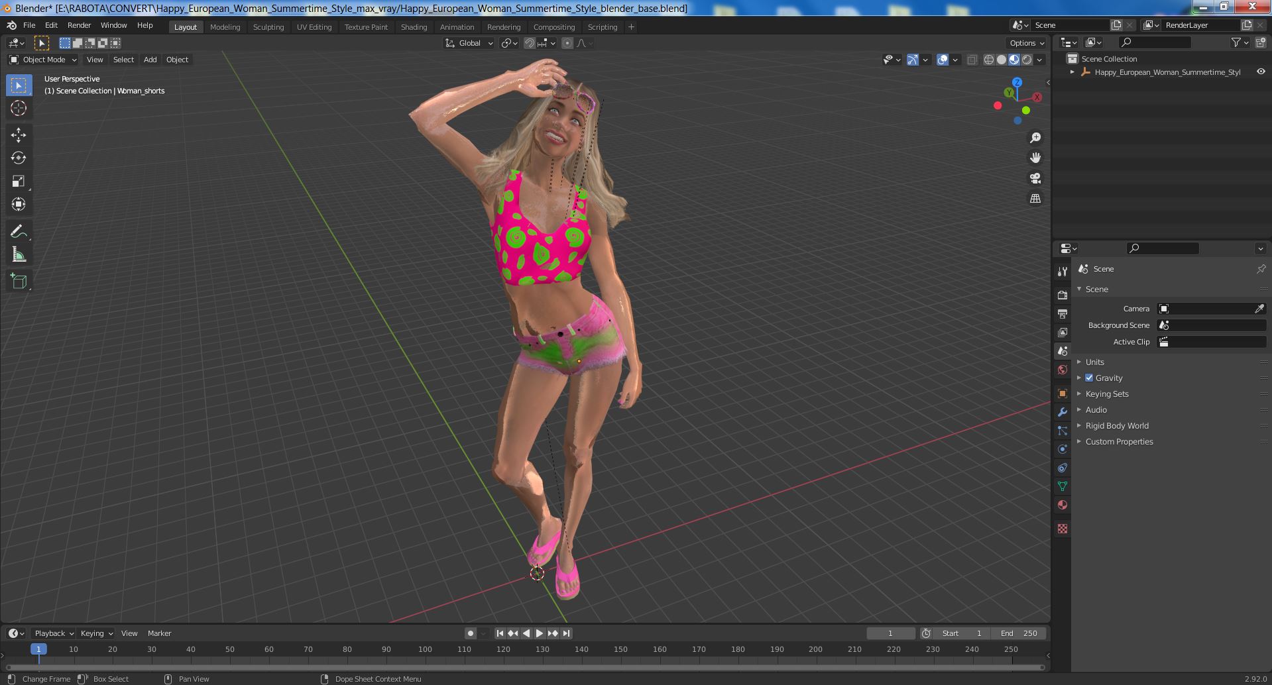Open the Render menu
The width and height of the screenshot is (1272, 685).
(79, 25)
